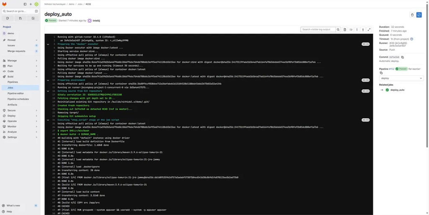Image resolution: width=429 pixels, height=215 pixels.
Task: Open Pipelines in the Build menu
Action: coord(13,82)
